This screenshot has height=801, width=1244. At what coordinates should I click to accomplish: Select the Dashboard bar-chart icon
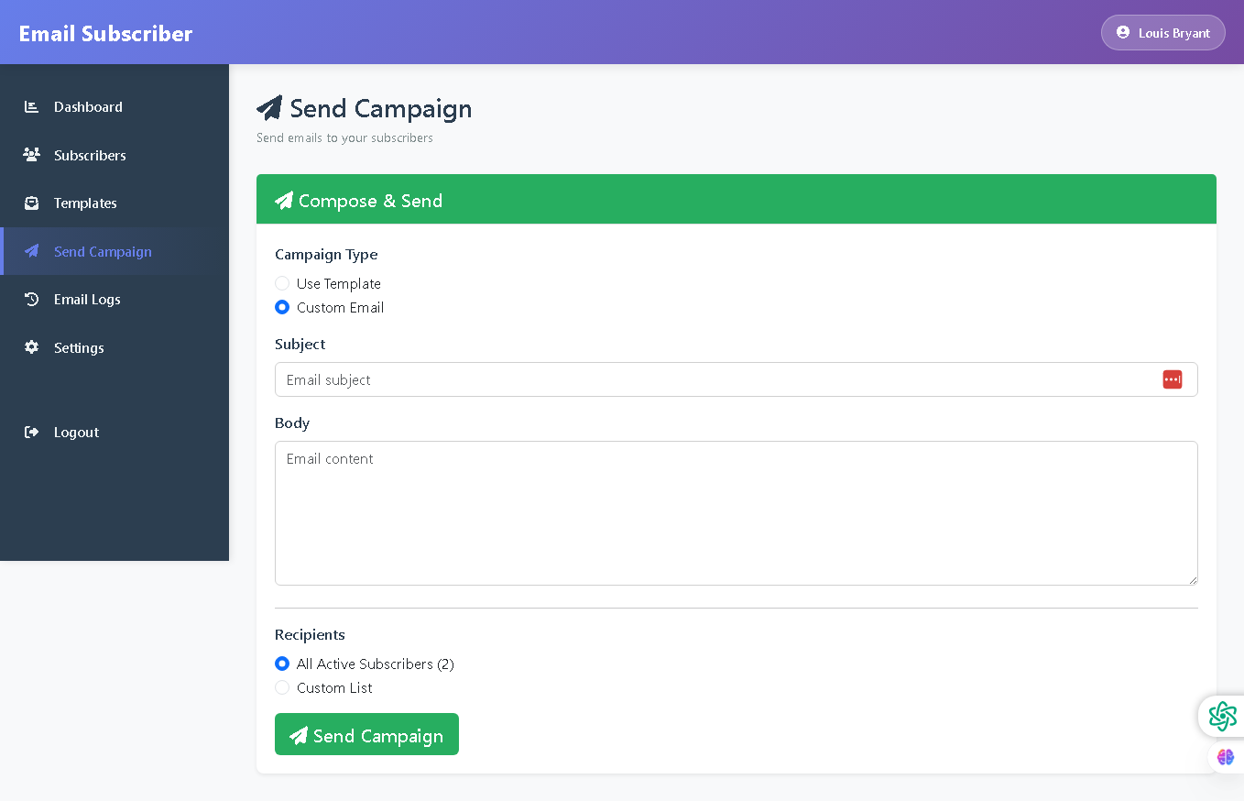pos(30,106)
